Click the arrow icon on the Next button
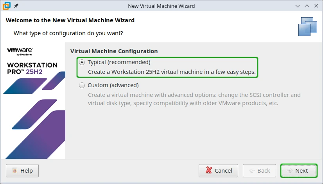Viewport: 323px width, 184px height. tap(289, 171)
